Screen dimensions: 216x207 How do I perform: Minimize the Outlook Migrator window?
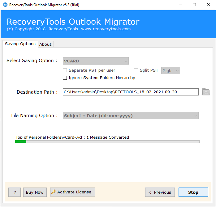(180, 5)
